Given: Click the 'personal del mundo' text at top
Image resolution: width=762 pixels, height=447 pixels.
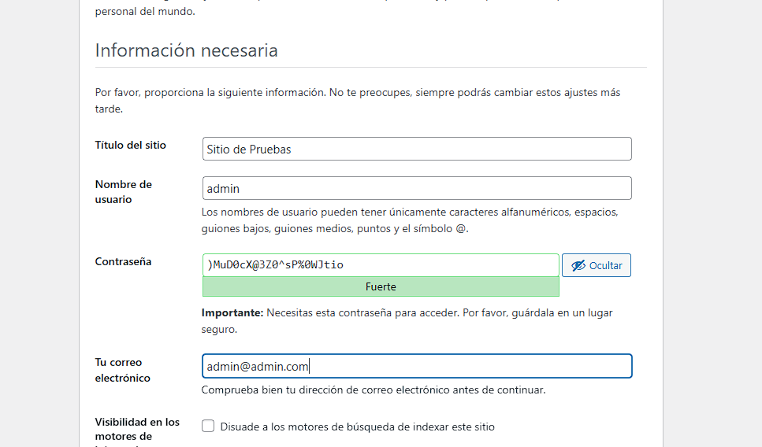Looking at the screenshot, I should click(144, 12).
